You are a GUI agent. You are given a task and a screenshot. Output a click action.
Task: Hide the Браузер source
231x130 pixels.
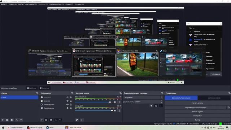(x=67, y=101)
